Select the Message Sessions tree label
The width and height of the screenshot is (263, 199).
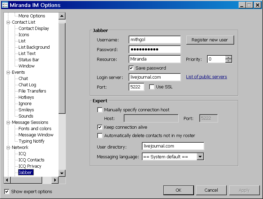30,122
